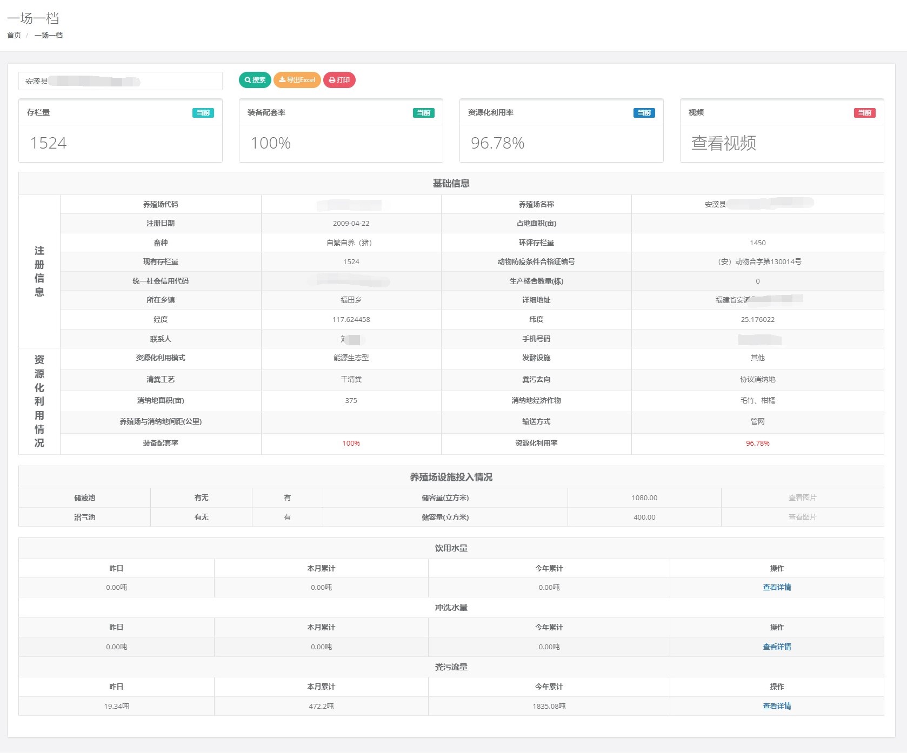Click 当前 badge on 存栏量 card
Viewport: 907px width, 753px height.
(x=203, y=113)
